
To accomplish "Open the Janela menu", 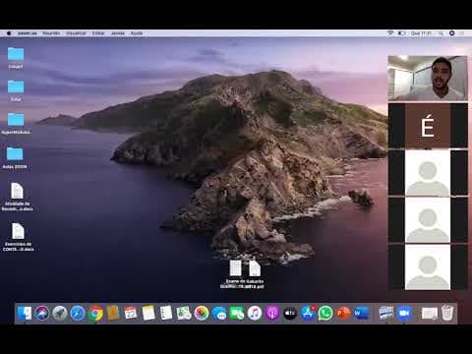I will 117,33.
